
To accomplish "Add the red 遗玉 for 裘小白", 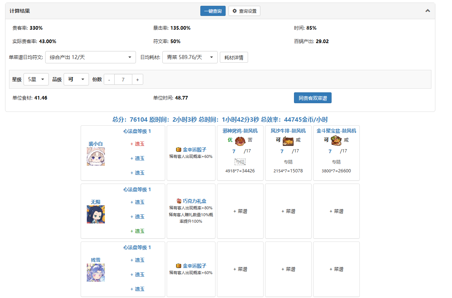I will tap(137, 144).
